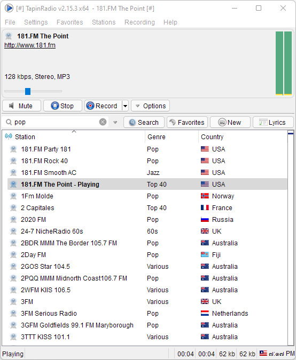The width and height of the screenshot is (296, 360).
Task: Select 2BDR MMM The Border 105.7 FM
Action: tap(69, 243)
